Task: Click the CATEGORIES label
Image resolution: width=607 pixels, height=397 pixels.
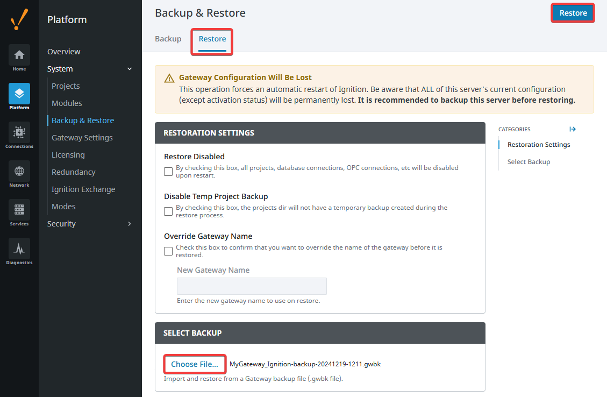Action: (x=514, y=129)
